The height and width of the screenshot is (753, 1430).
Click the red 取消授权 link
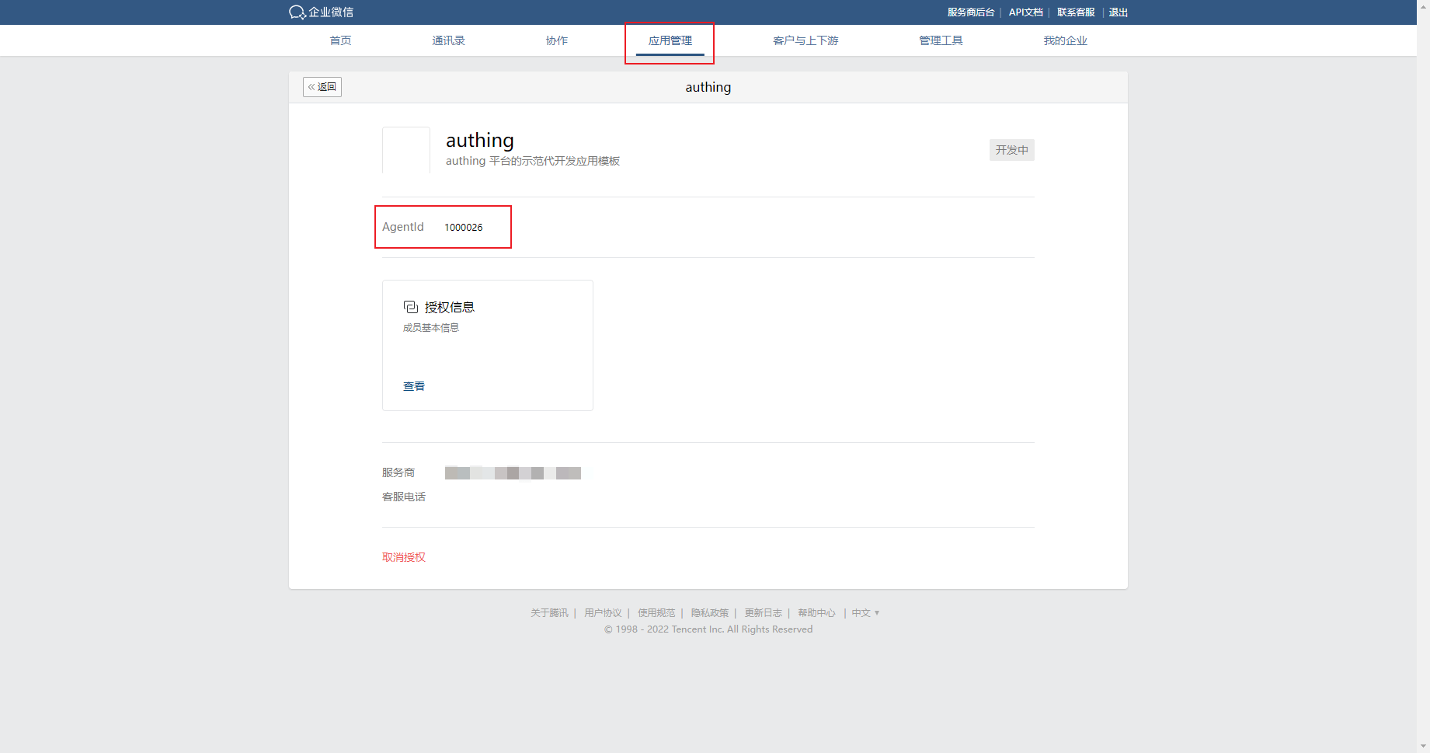point(404,557)
